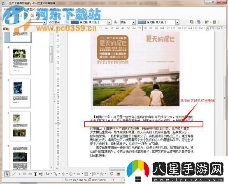The width and height of the screenshot is (228, 184).
Task: Click the blue Effects rotate icon
Action: (199, 22)
